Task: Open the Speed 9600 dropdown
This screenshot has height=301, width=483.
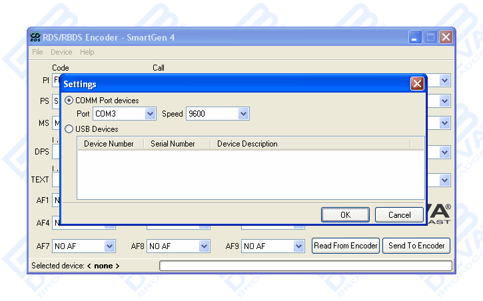Action: [x=243, y=114]
